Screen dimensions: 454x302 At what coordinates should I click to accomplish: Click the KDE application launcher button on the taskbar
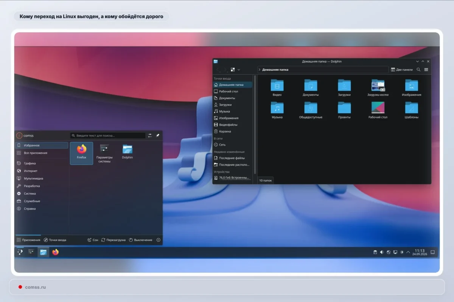(x=20, y=252)
